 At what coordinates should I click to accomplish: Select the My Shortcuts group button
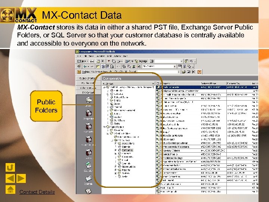point(88,83)
